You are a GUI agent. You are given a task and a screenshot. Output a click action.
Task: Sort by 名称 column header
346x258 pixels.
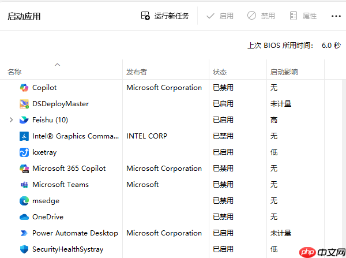tap(14, 72)
